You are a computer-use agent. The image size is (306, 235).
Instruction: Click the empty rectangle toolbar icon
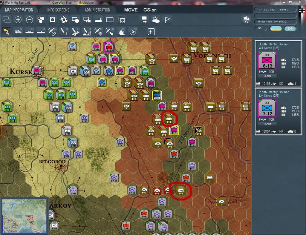click(110, 20)
